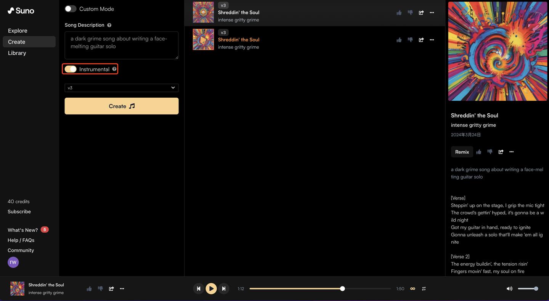Click the date 2024年3月24日
This screenshot has height=301, width=549.
466,135
